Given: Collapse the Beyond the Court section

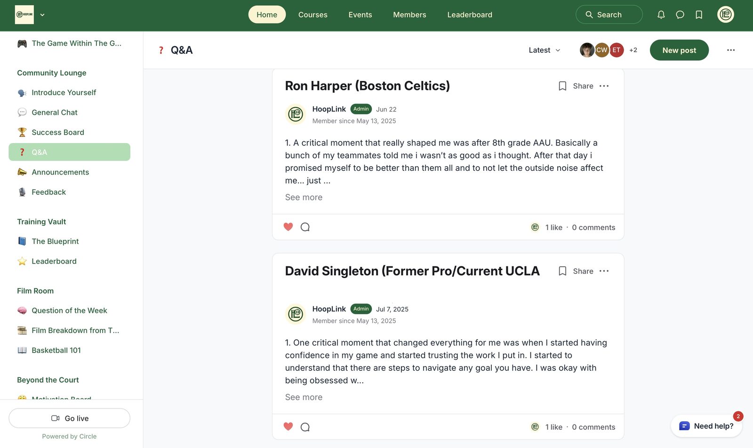Looking at the screenshot, I should 48,380.
